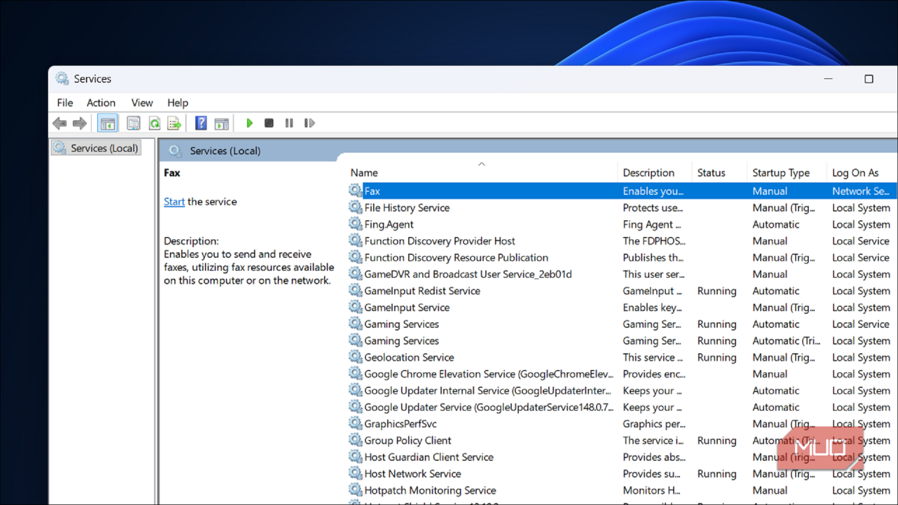Click the Export List toolbar icon
The width and height of the screenshot is (898, 505).
[174, 123]
